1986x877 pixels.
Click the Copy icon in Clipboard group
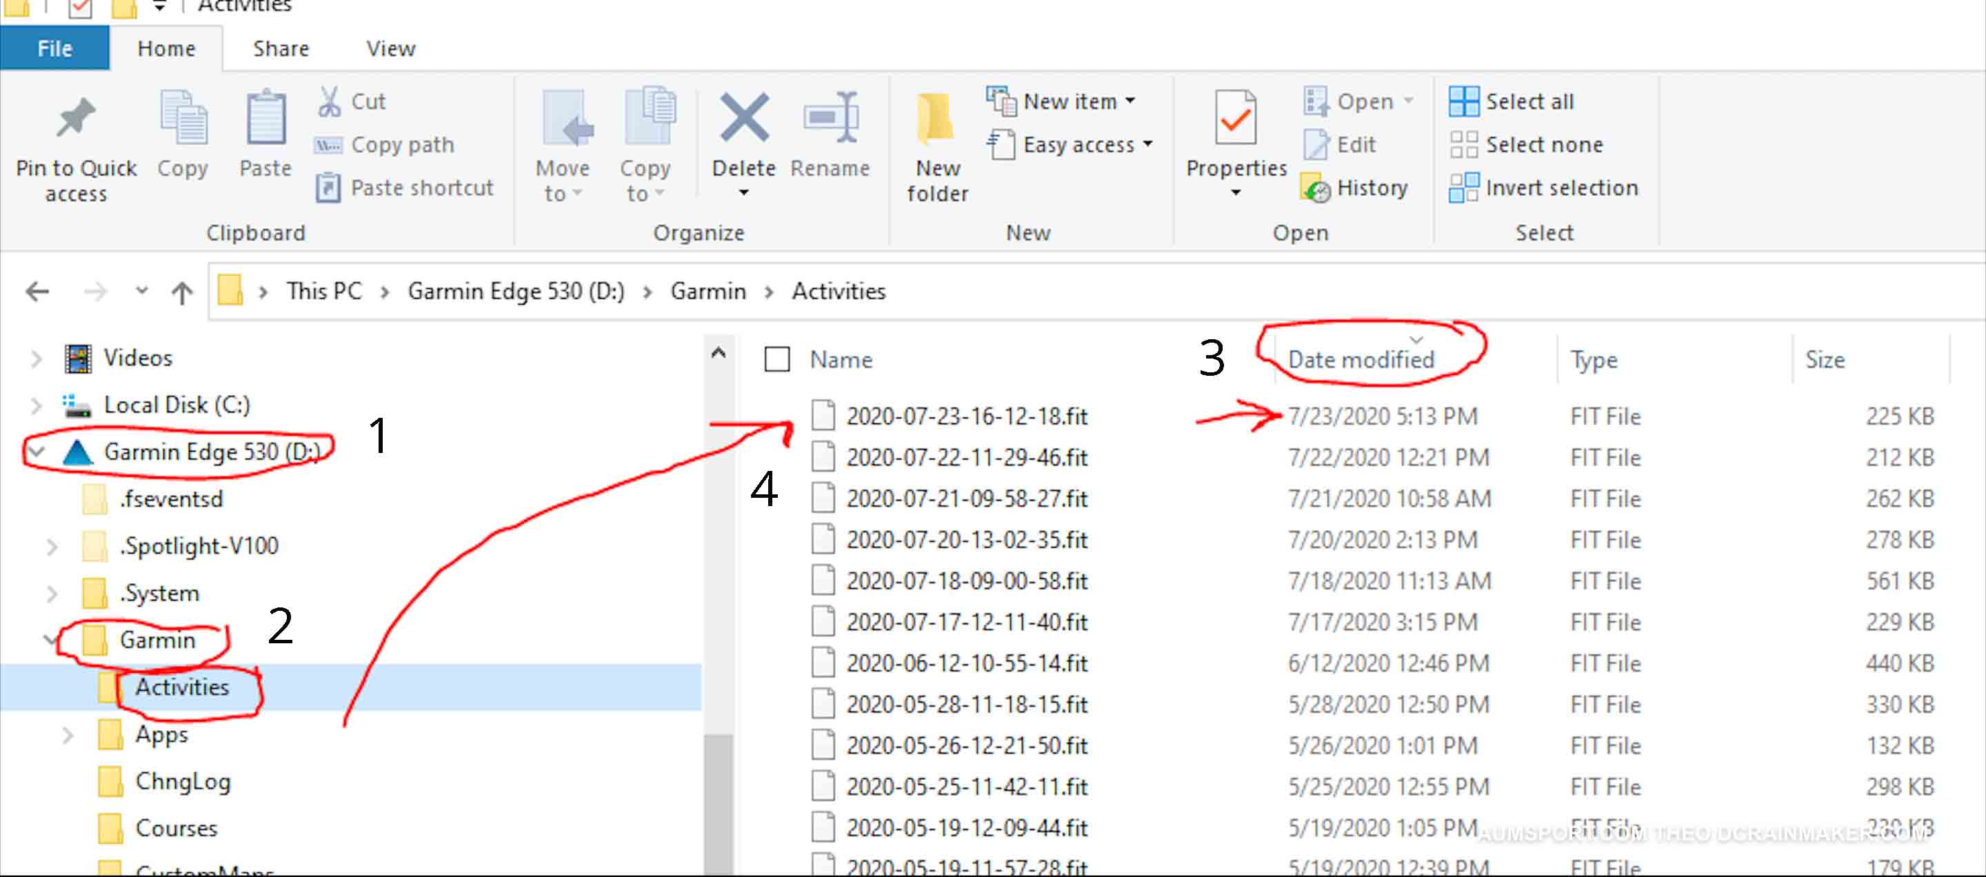coord(183,117)
